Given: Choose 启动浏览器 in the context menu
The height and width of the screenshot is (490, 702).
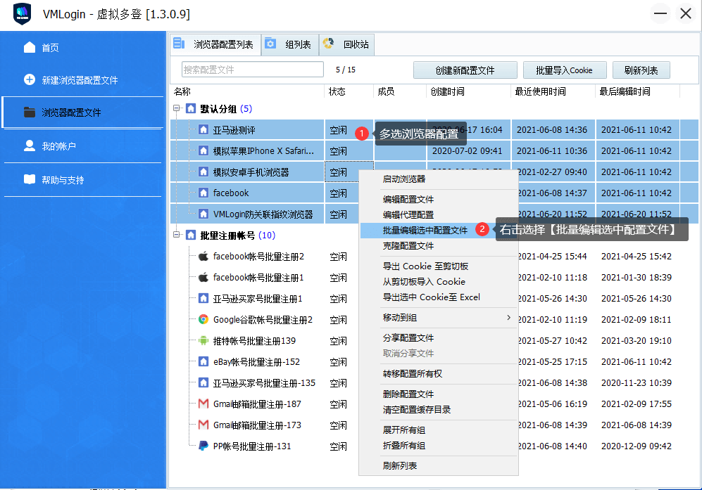Looking at the screenshot, I should (438, 179).
